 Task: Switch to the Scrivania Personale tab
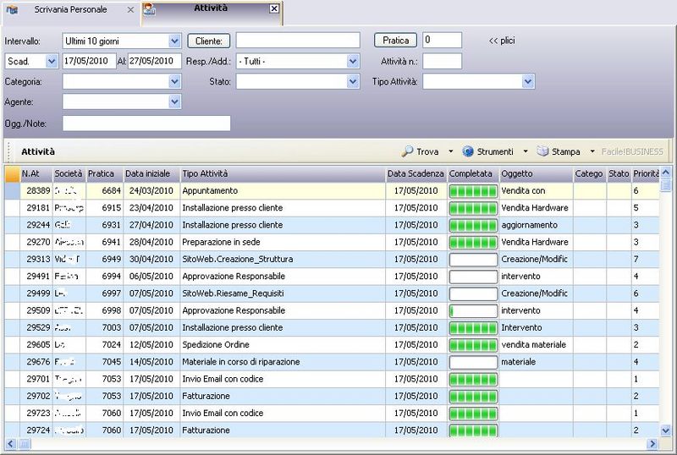pos(70,9)
